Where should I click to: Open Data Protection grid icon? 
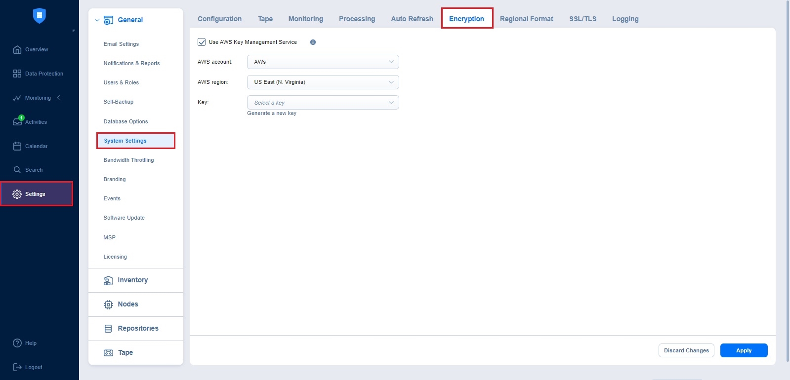[x=17, y=74]
